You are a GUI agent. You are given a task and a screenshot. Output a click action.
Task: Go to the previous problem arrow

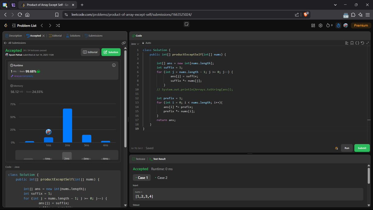click(42, 26)
